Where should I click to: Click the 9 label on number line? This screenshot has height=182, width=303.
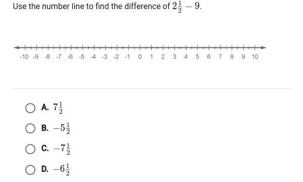[243, 57]
